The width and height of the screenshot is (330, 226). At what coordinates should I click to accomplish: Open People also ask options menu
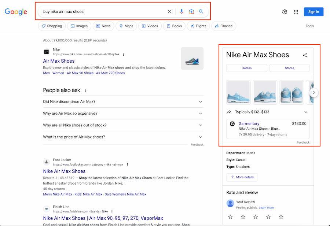86,90
